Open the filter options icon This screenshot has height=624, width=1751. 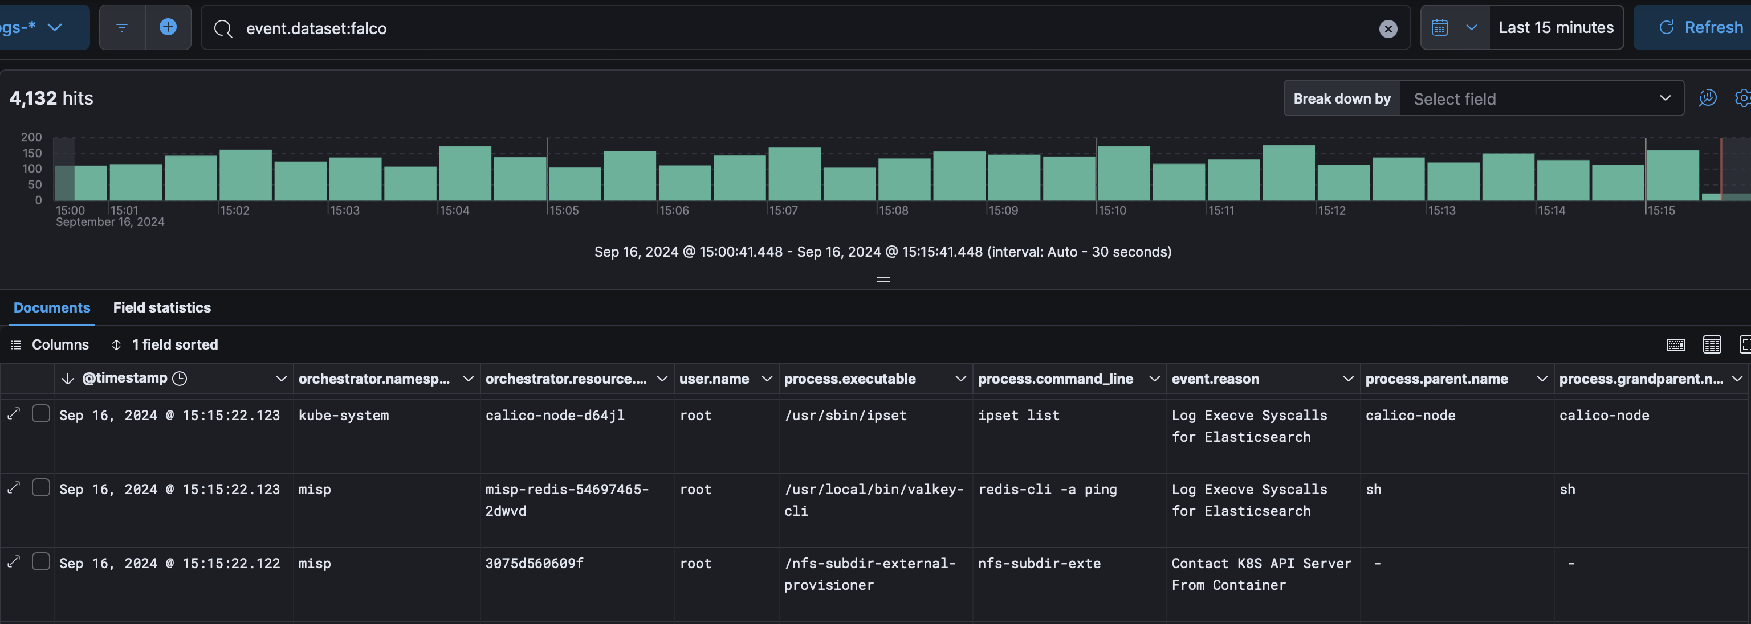(123, 28)
